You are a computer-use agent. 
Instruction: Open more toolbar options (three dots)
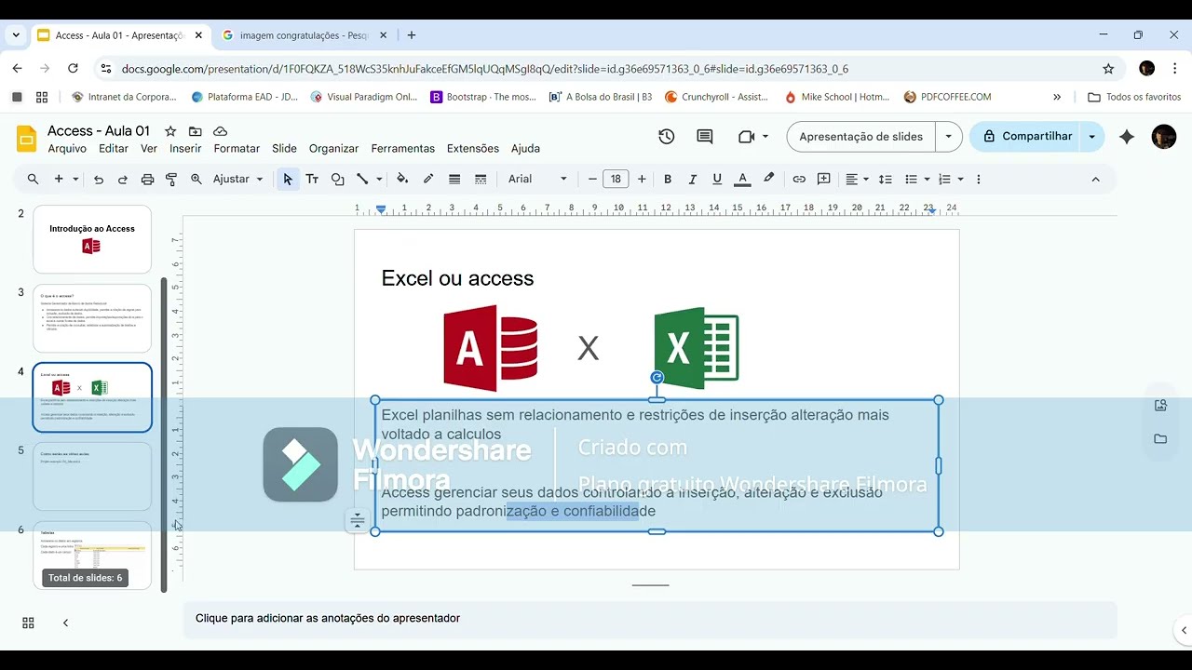click(x=978, y=179)
